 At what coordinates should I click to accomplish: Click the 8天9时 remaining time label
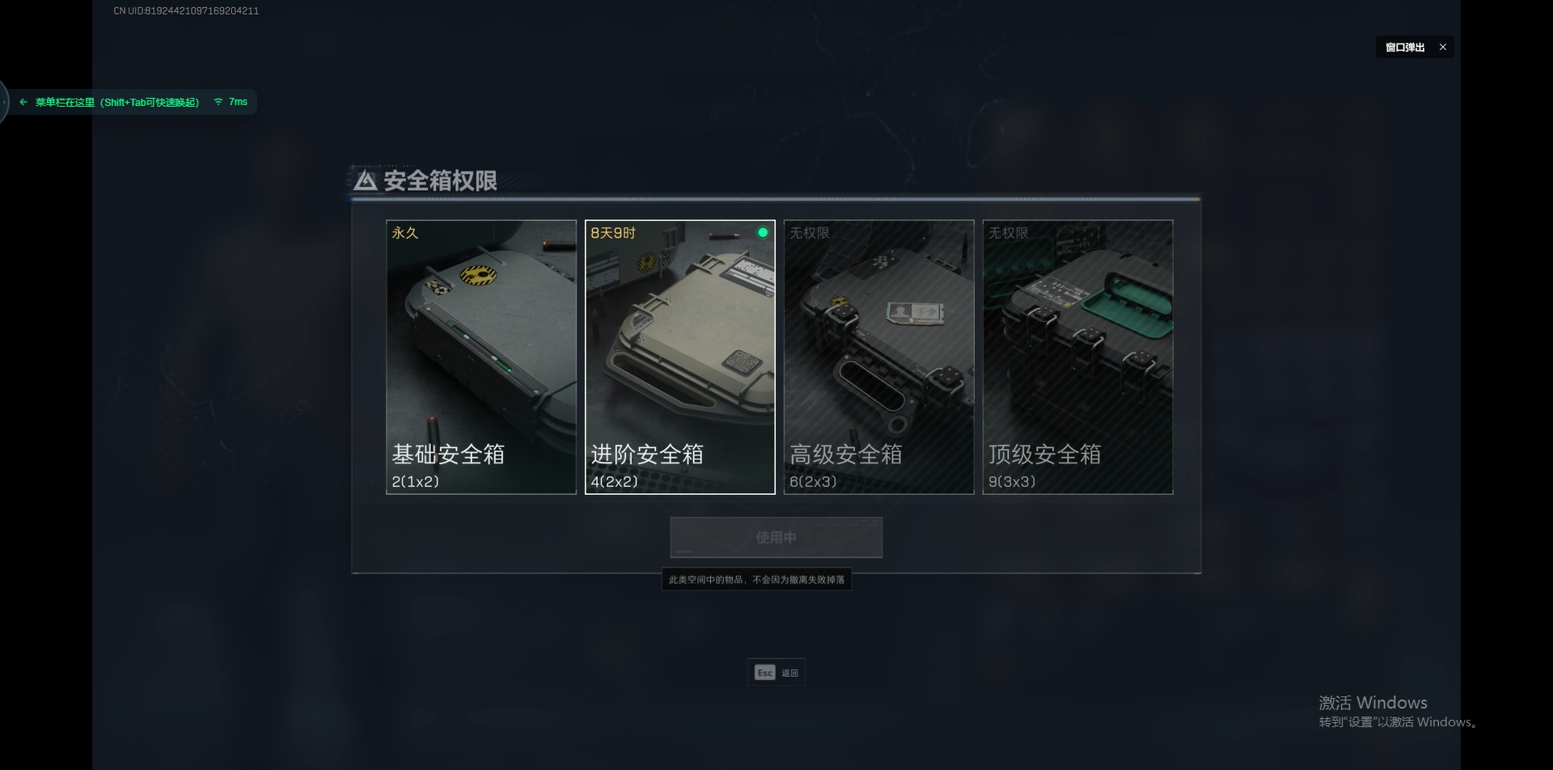tap(613, 233)
